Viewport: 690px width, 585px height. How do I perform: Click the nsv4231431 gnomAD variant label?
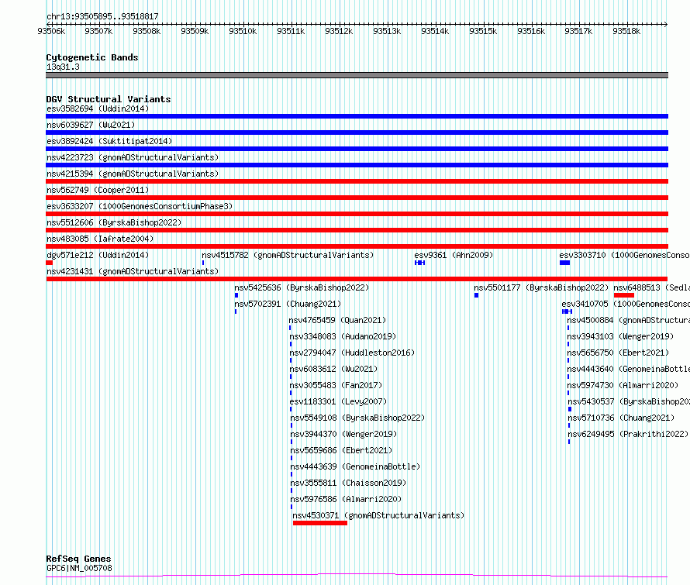pos(133,271)
